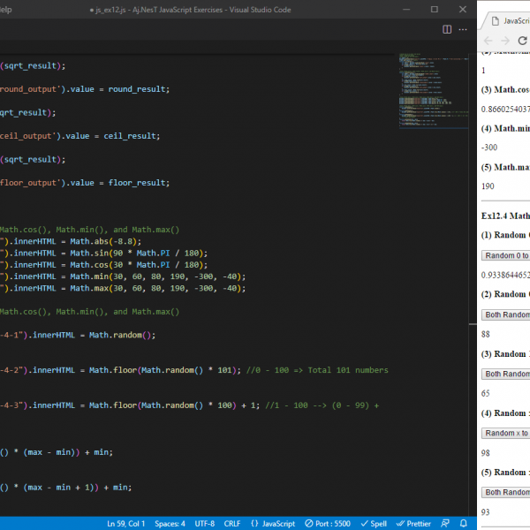Click the notifications bell in status bar
This screenshot has width=530, height=530.
[x=465, y=523]
